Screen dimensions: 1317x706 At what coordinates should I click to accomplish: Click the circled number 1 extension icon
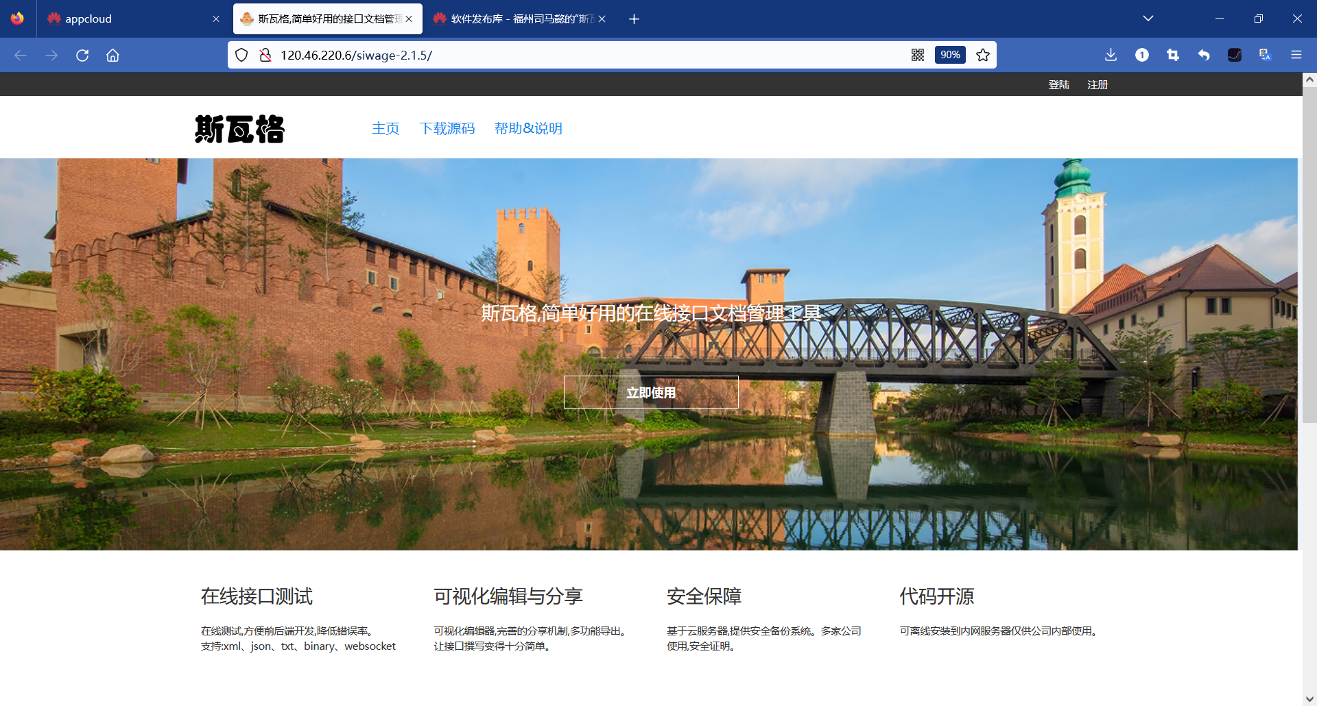(1141, 55)
